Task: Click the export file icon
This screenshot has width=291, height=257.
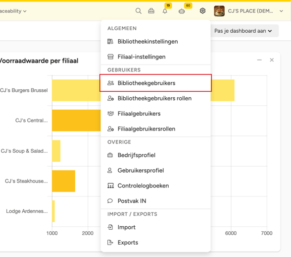Action: [110, 243]
